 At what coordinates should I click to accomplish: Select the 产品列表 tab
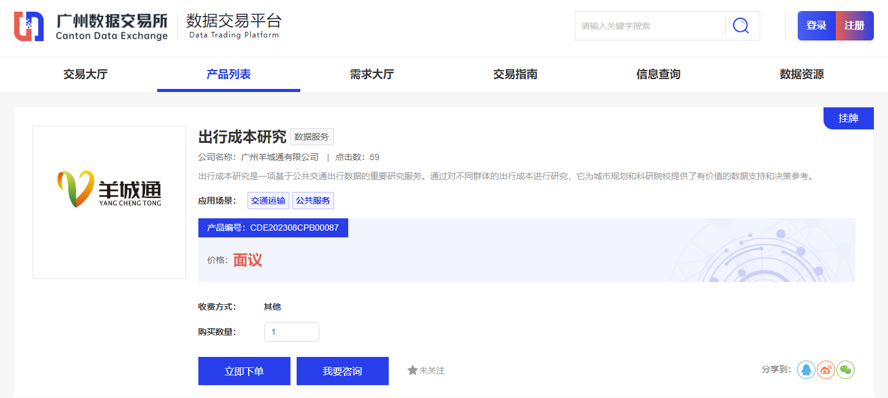point(228,74)
